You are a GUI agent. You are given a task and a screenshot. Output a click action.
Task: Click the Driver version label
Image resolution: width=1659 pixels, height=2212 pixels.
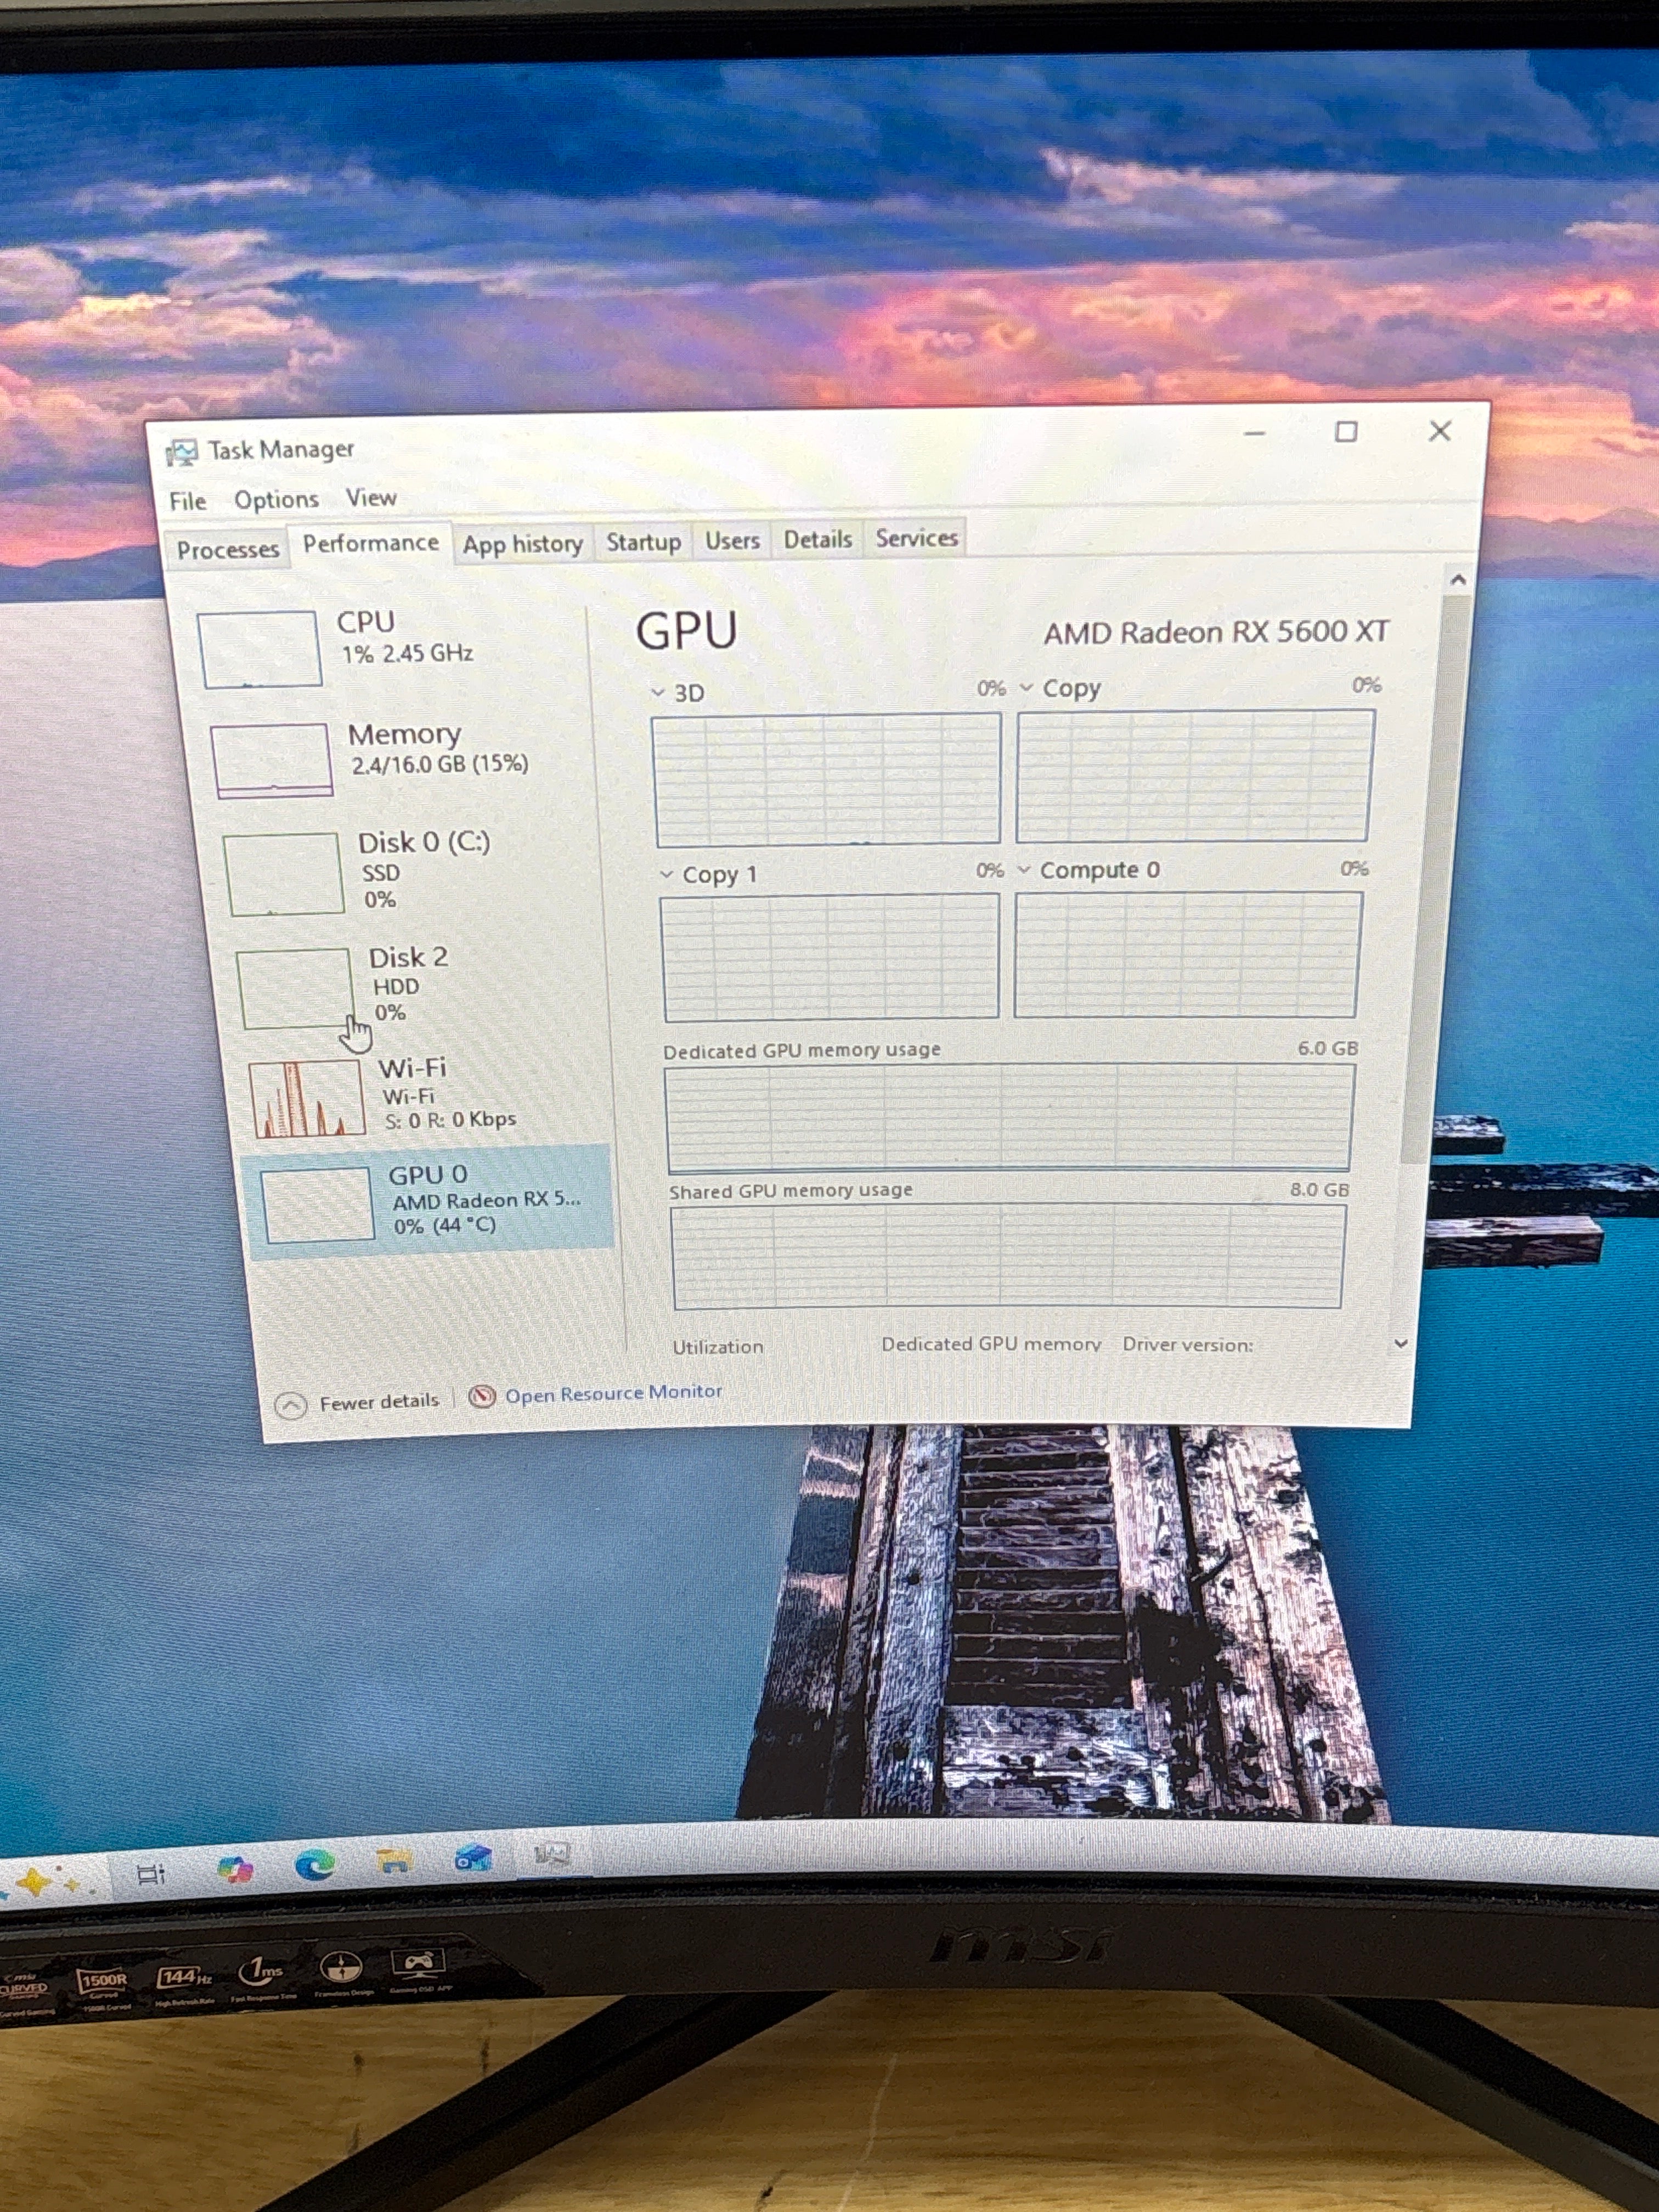(1188, 1345)
